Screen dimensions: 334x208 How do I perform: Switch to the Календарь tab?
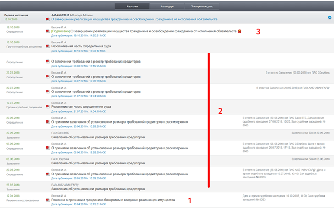tap(167, 6)
